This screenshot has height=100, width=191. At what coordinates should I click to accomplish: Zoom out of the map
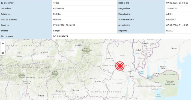(3, 48)
